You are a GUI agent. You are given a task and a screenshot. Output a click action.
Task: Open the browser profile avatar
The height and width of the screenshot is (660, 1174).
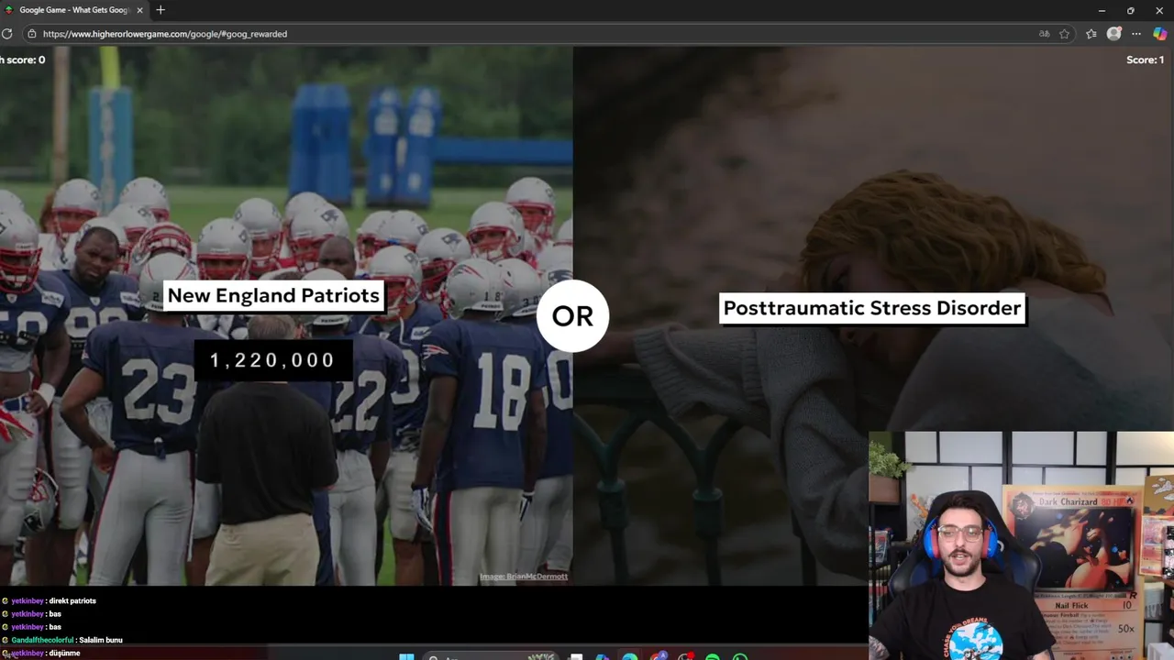point(1113,34)
